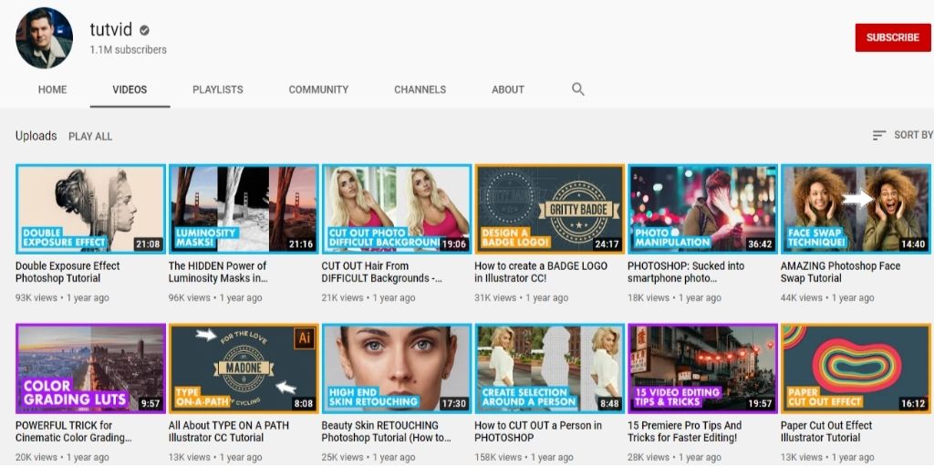Click title 'How to create a BADGE LOGO'
934x467 pixels.
pos(541,272)
